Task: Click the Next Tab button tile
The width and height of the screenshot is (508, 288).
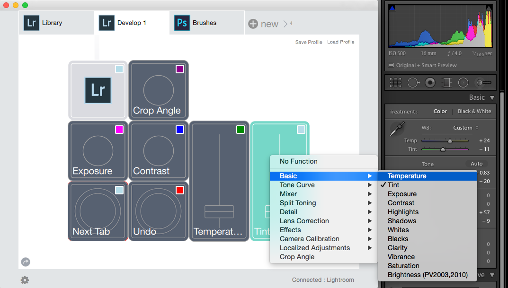Action: pyautogui.click(x=98, y=211)
